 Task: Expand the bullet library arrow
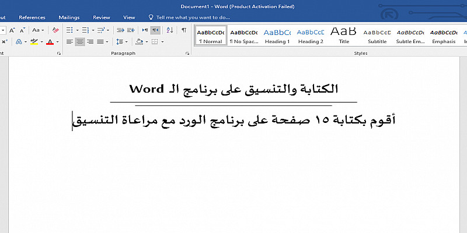(78, 30)
